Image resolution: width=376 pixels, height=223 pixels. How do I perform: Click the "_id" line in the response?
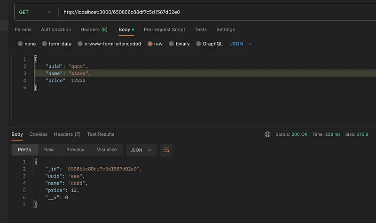pyautogui.click(x=94, y=169)
